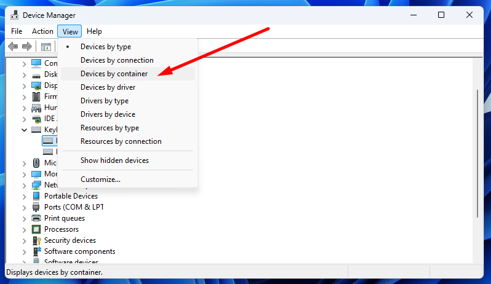Screen dimensions: 491x284
Task: Select the Security devices tree entry
Action: [x=69, y=240]
